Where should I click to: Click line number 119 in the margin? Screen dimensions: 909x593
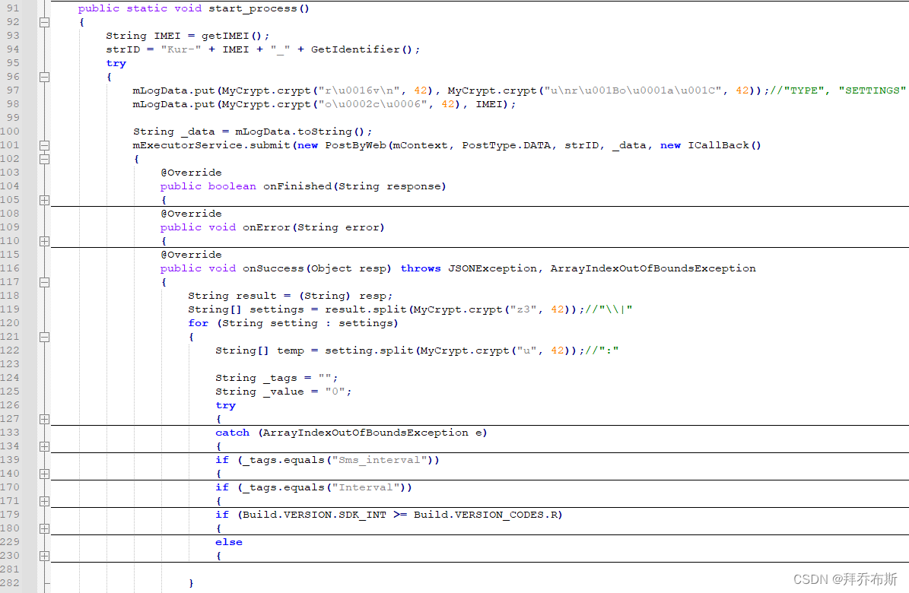tap(10, 309)
